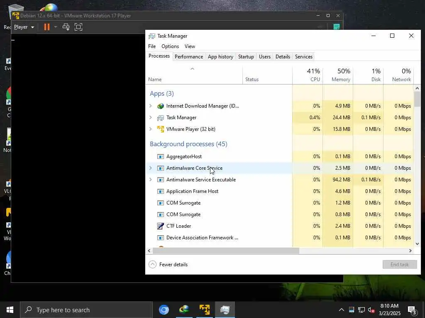Screen dimensions: 425x318
Task: Open the Windows Start menu
Action: (10, 310)
